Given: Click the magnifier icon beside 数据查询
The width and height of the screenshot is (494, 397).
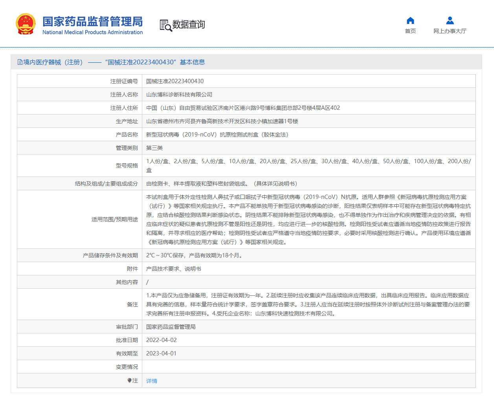Looking at the screenshot, I should pyautogui.click(x=165, y=25).
